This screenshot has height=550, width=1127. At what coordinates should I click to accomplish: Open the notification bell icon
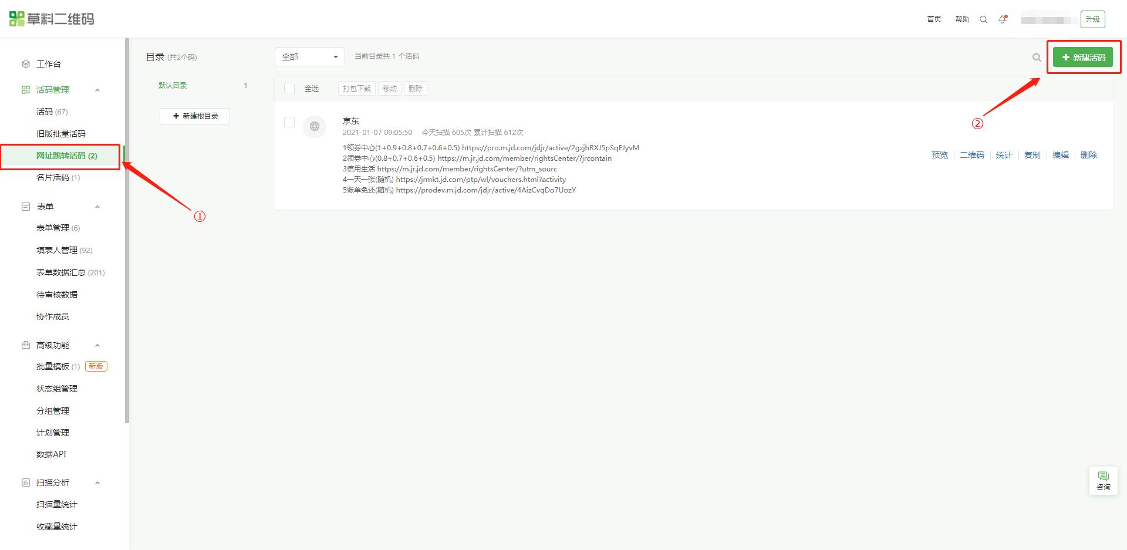(x=1003, y=19)
